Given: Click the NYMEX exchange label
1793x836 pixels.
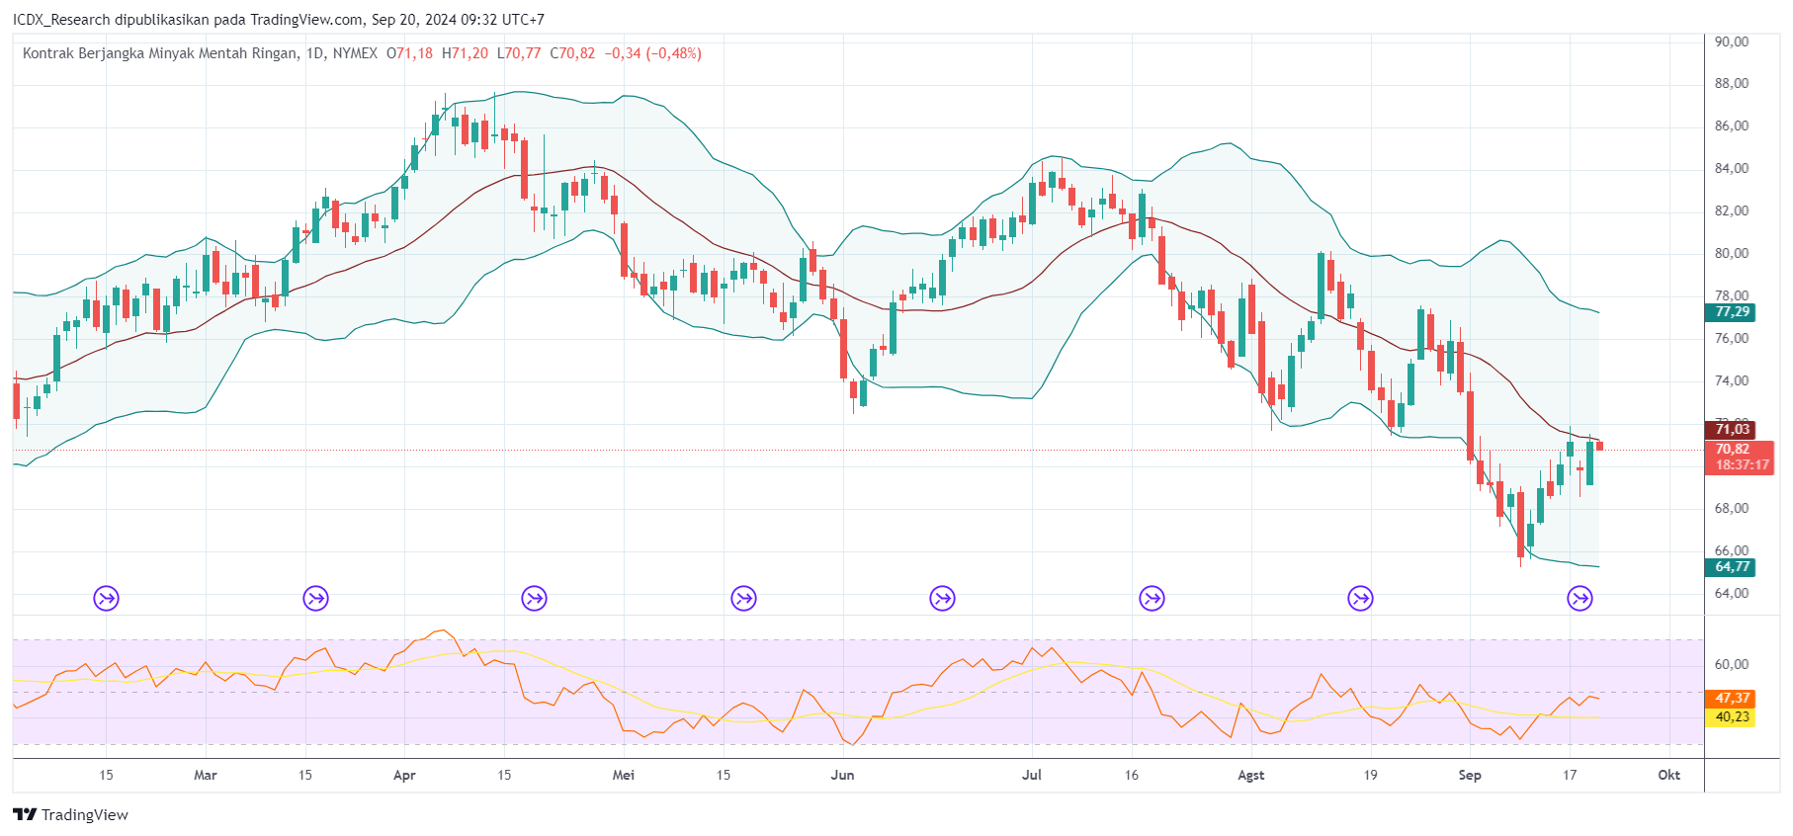Looking at the screenshot, I should (355, 53).
